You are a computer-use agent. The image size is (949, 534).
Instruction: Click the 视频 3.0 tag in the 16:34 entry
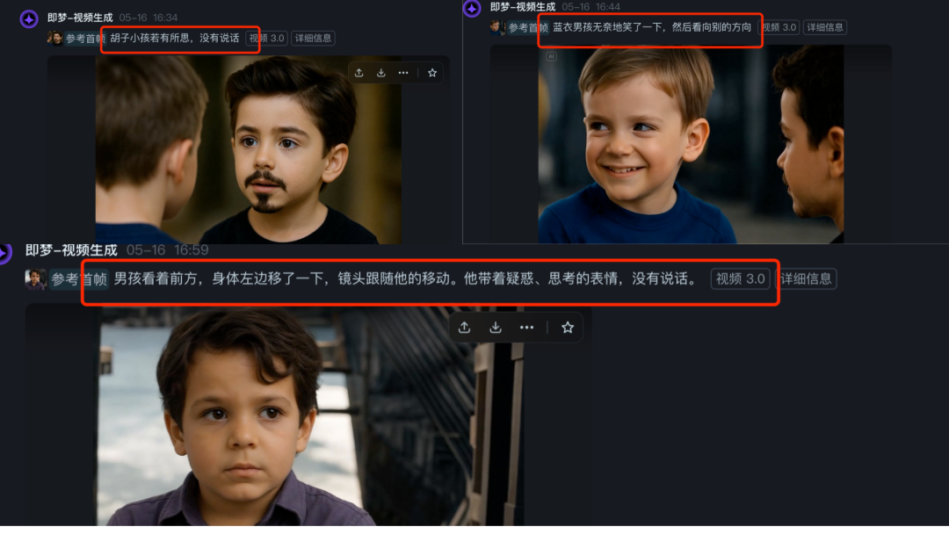[x=267, y=39]
